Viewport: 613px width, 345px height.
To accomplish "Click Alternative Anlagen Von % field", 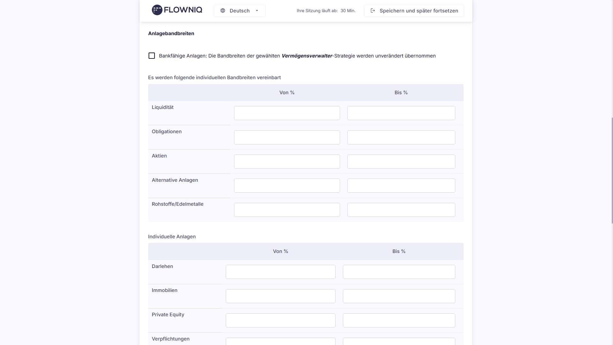I will (287, 186).
